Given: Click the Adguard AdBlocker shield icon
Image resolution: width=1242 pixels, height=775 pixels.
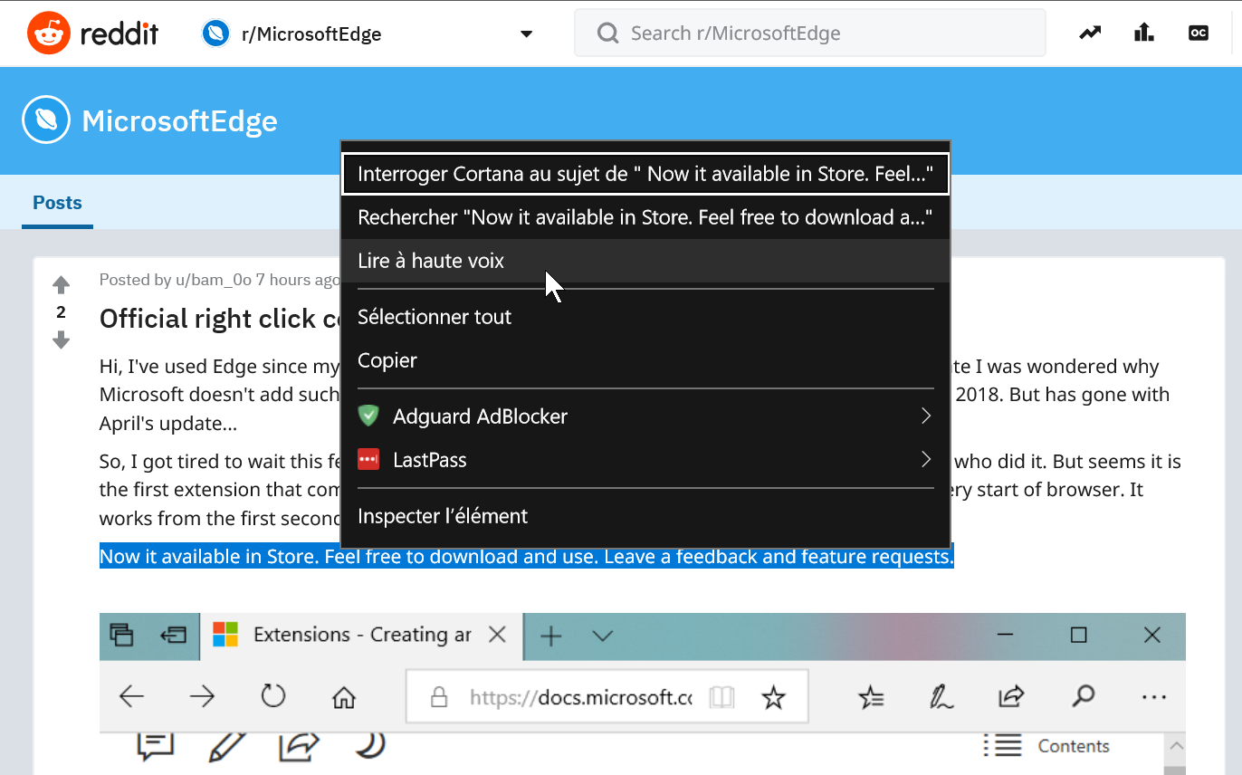Looking at the screenshot, I should coord(368,416).
